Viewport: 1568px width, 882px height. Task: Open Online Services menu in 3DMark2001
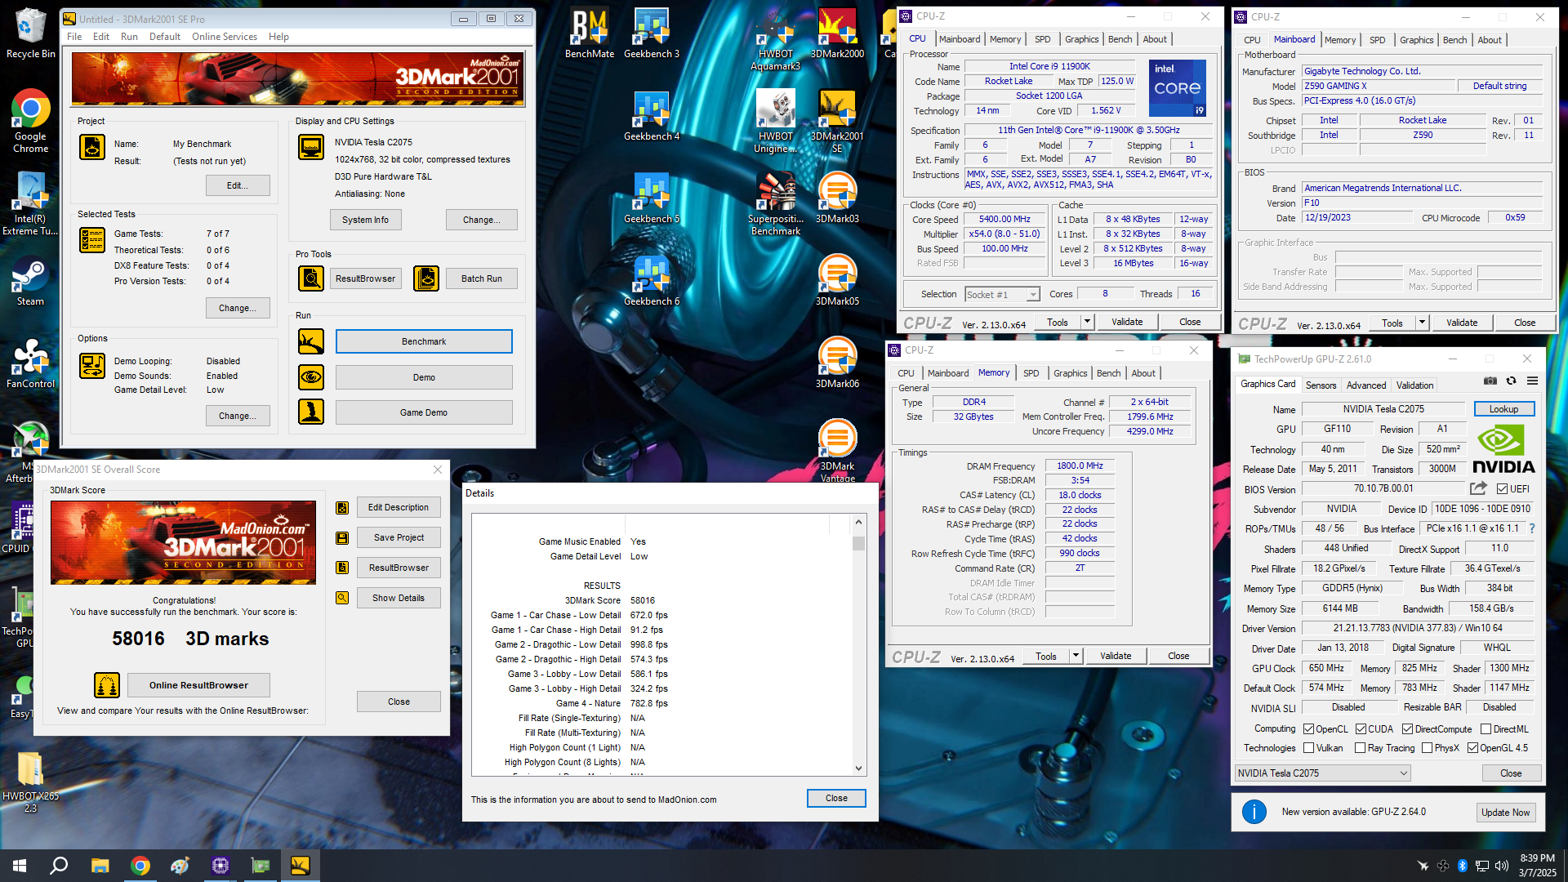225,37
